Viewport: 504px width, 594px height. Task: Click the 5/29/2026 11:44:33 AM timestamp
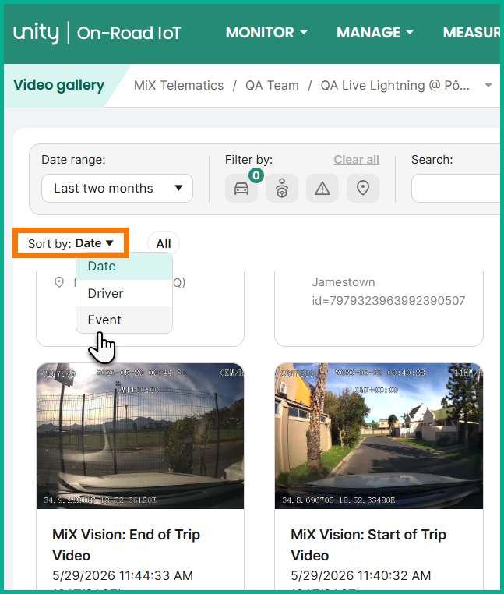[x=122, y=575]
